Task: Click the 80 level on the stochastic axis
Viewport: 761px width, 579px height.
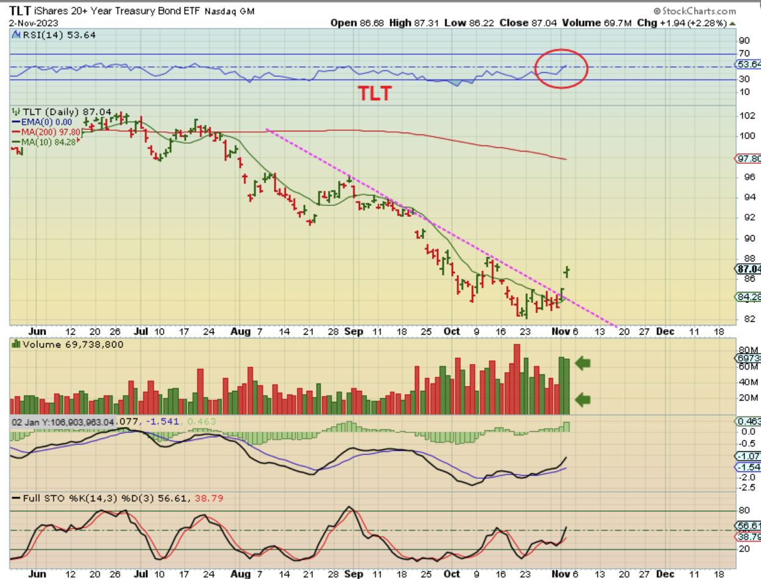Action: (x=744, y=511)
